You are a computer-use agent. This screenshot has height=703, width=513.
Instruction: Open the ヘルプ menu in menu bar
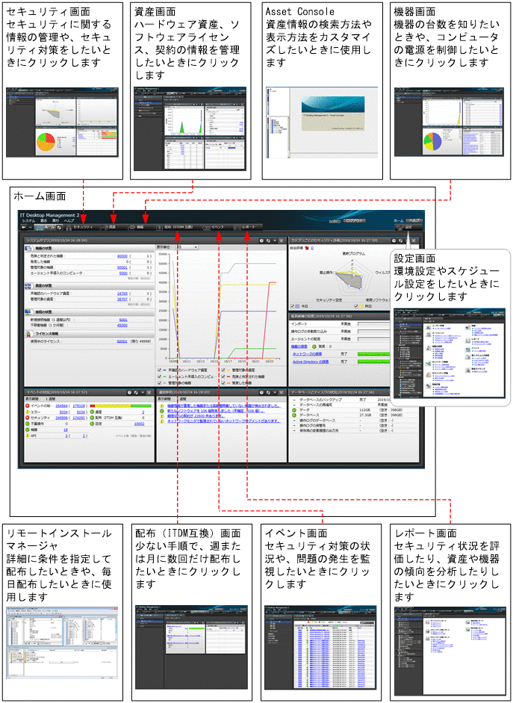click(x=69, y=221)
